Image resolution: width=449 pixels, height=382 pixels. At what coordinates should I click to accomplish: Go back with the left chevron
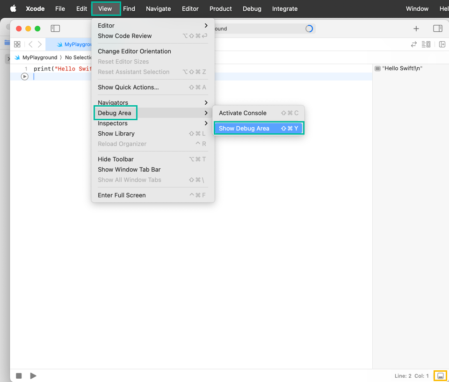coord(31,44)
